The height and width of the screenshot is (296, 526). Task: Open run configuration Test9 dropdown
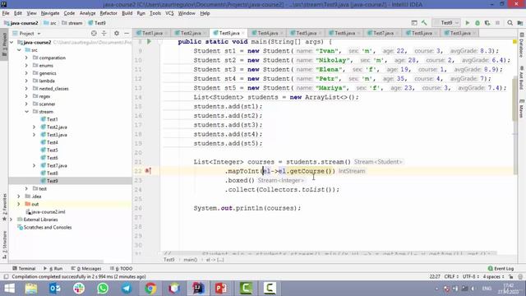(x=446, y=23)
